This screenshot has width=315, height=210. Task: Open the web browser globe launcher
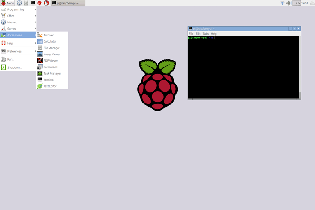point(19,3)
